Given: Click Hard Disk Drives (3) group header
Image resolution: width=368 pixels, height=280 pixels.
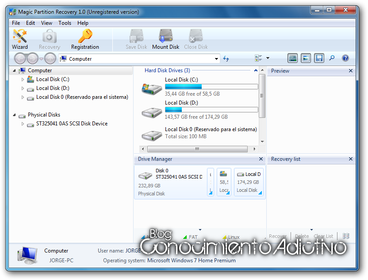Looking at the screenshot, I should tap(167, 70).
